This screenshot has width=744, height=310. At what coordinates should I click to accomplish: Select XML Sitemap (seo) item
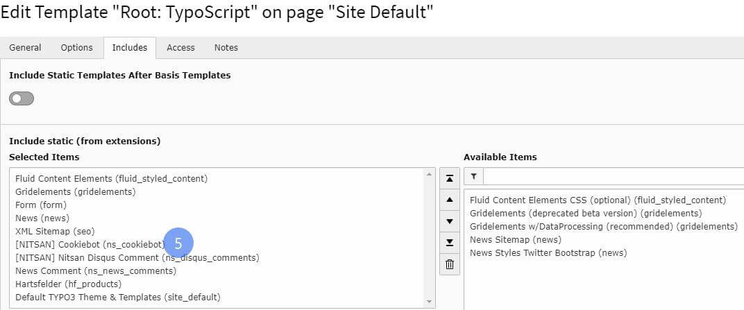click(x=55, y=232)
